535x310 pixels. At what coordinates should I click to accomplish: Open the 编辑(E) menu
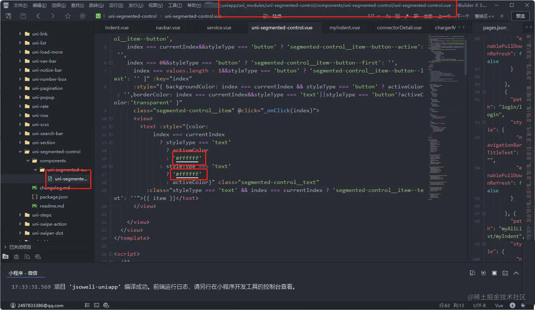[40, 5]
